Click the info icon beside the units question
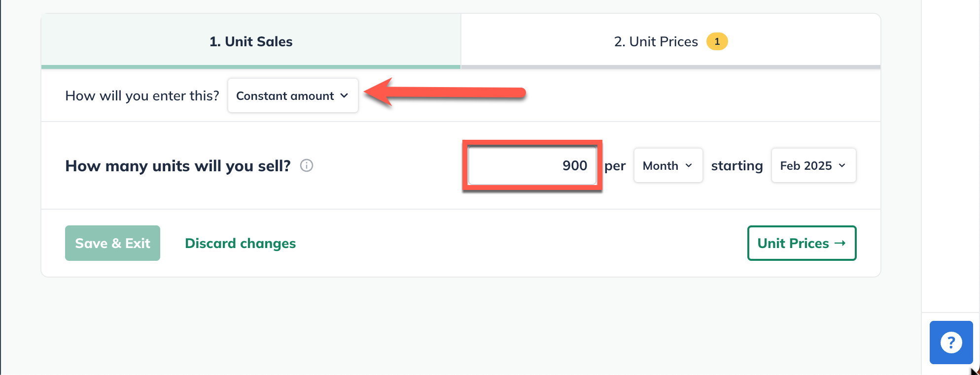 point(307,166)
